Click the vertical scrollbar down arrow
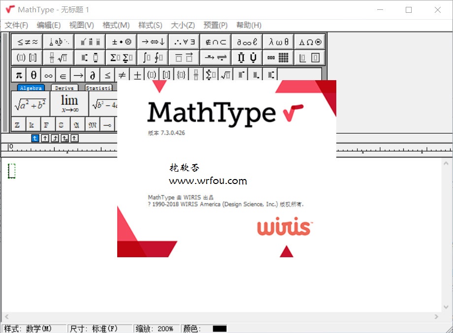The image size is (453, 333). point(446,307)
